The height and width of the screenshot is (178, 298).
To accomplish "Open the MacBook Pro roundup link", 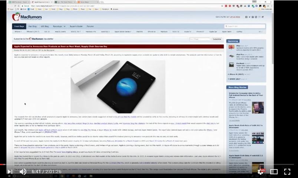I will pyautogui.click(x=91, y=32).
